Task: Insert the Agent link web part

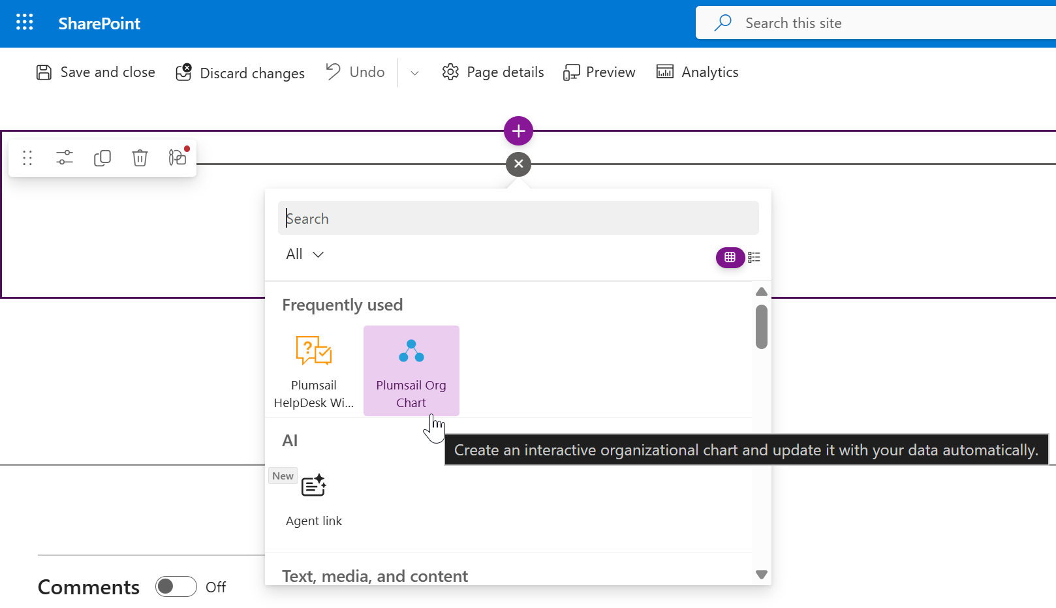Action: click(x=314, y=500)
